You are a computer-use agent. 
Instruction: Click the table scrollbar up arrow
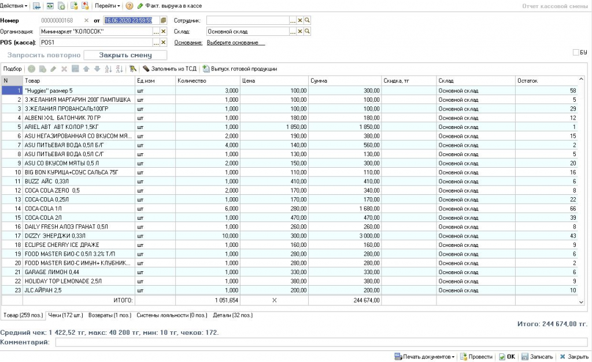tap(581, 79)
